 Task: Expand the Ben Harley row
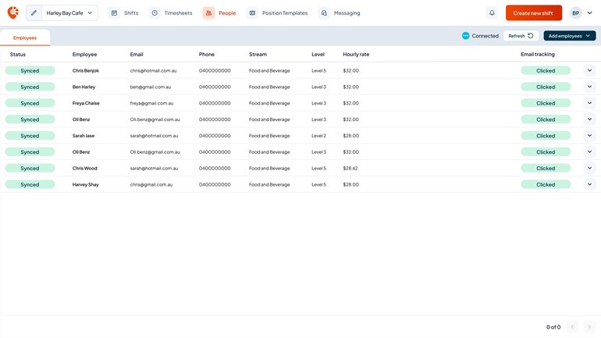589,87
